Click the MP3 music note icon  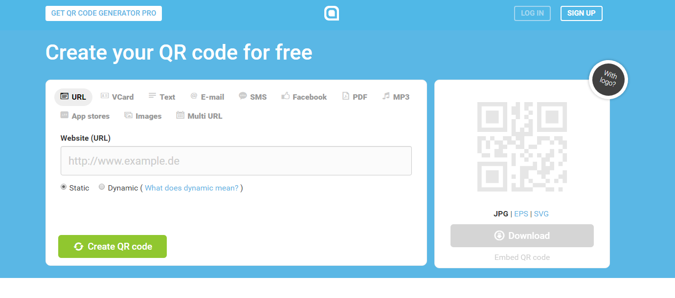pos(386,96)
